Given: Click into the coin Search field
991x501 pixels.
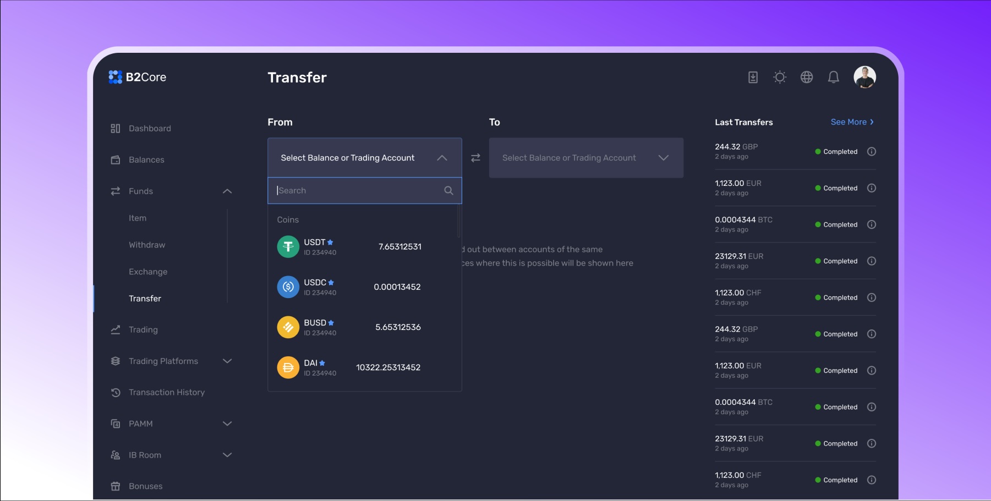Looking at the screenshot, I should pos(358,191).
